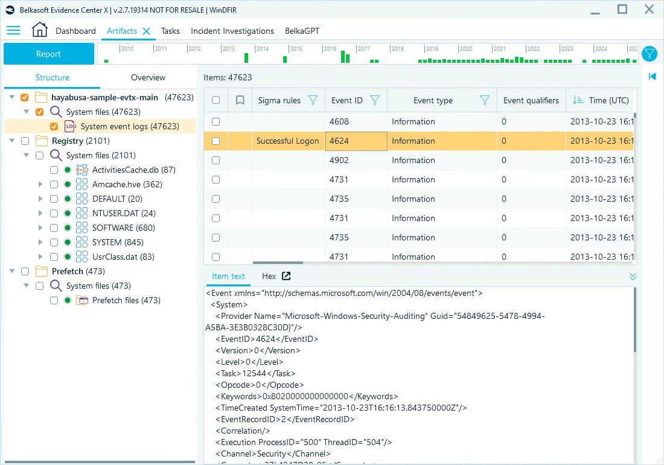
Task: Check the Prefetch (473) checkbox
Action: click(x=25, y=272)
